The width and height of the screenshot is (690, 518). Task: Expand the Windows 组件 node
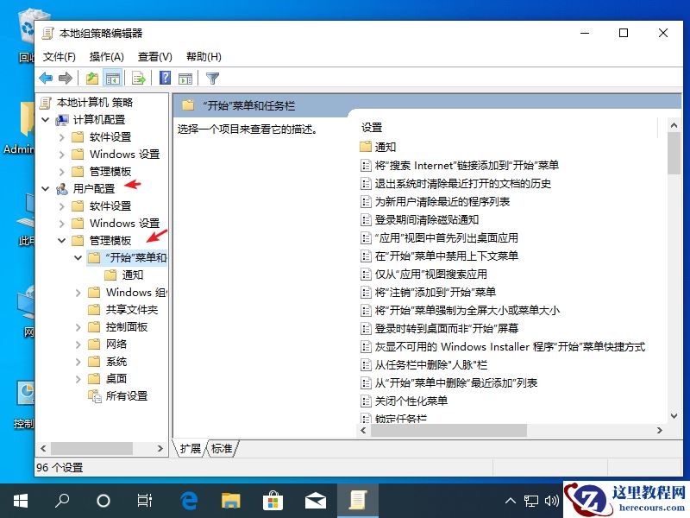click(x=77, y=293)
